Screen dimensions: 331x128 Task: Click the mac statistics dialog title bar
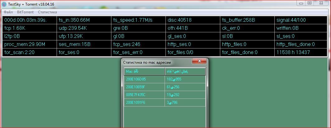click(156, 62)
